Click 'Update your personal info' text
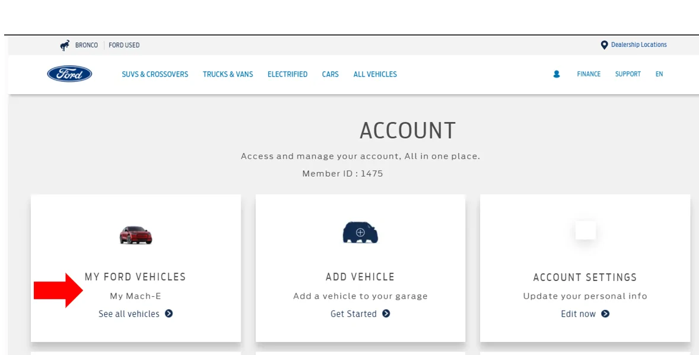Screen dimensions: 699x355 (x=585, y=296)
